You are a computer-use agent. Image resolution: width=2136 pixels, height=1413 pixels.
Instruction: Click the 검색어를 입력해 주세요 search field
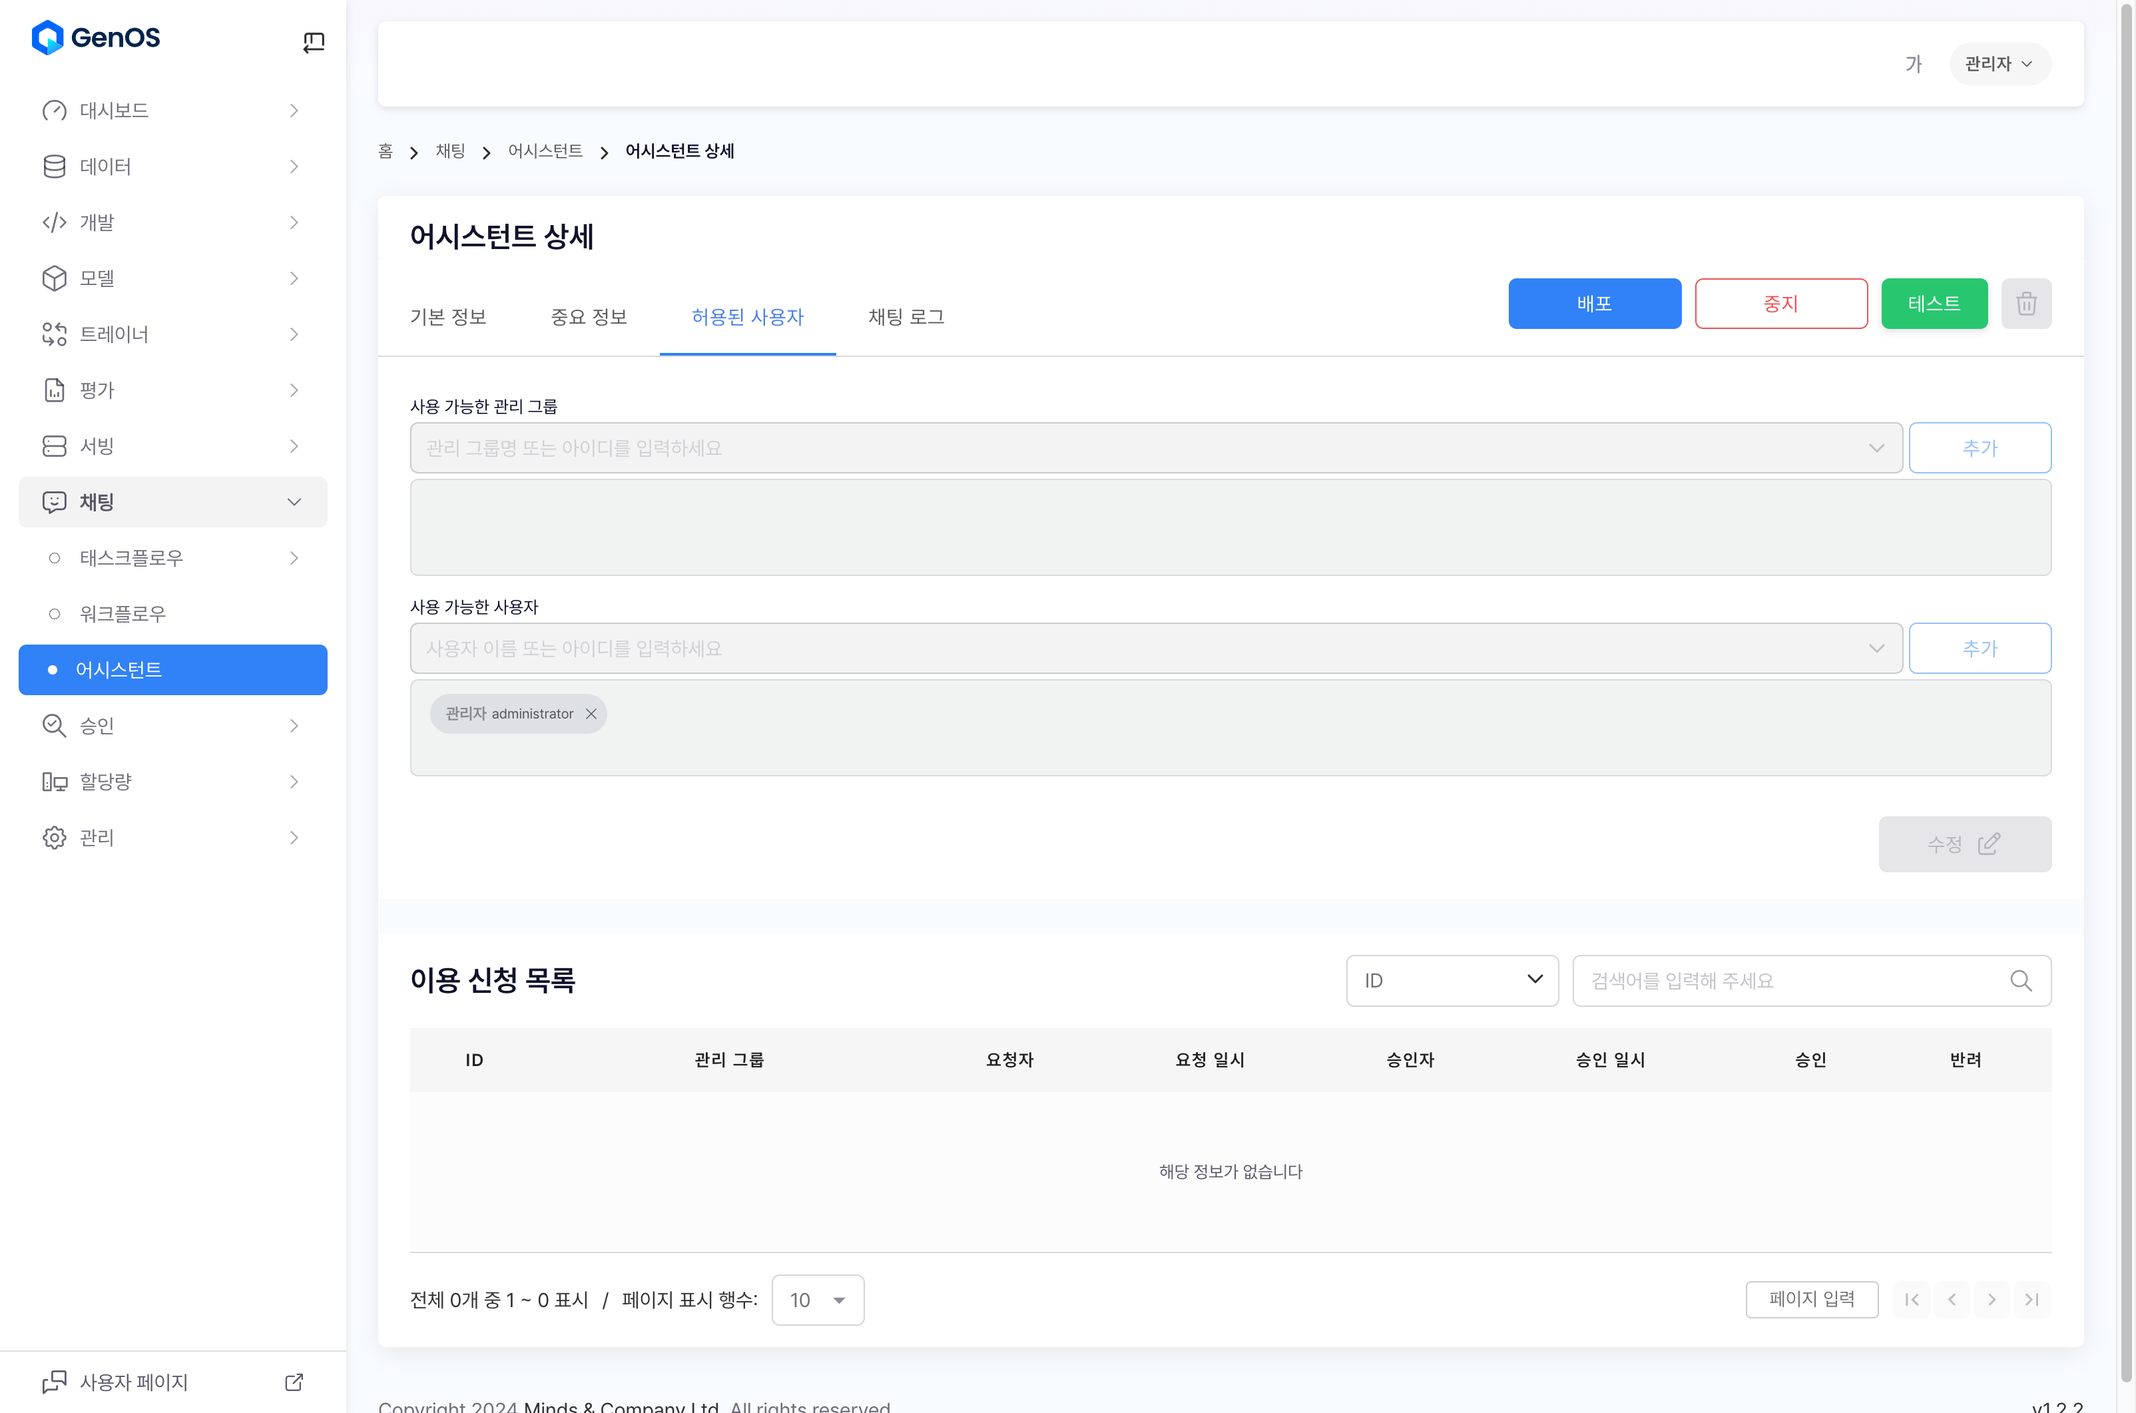pyautogui.click(x=1793, y=980)
